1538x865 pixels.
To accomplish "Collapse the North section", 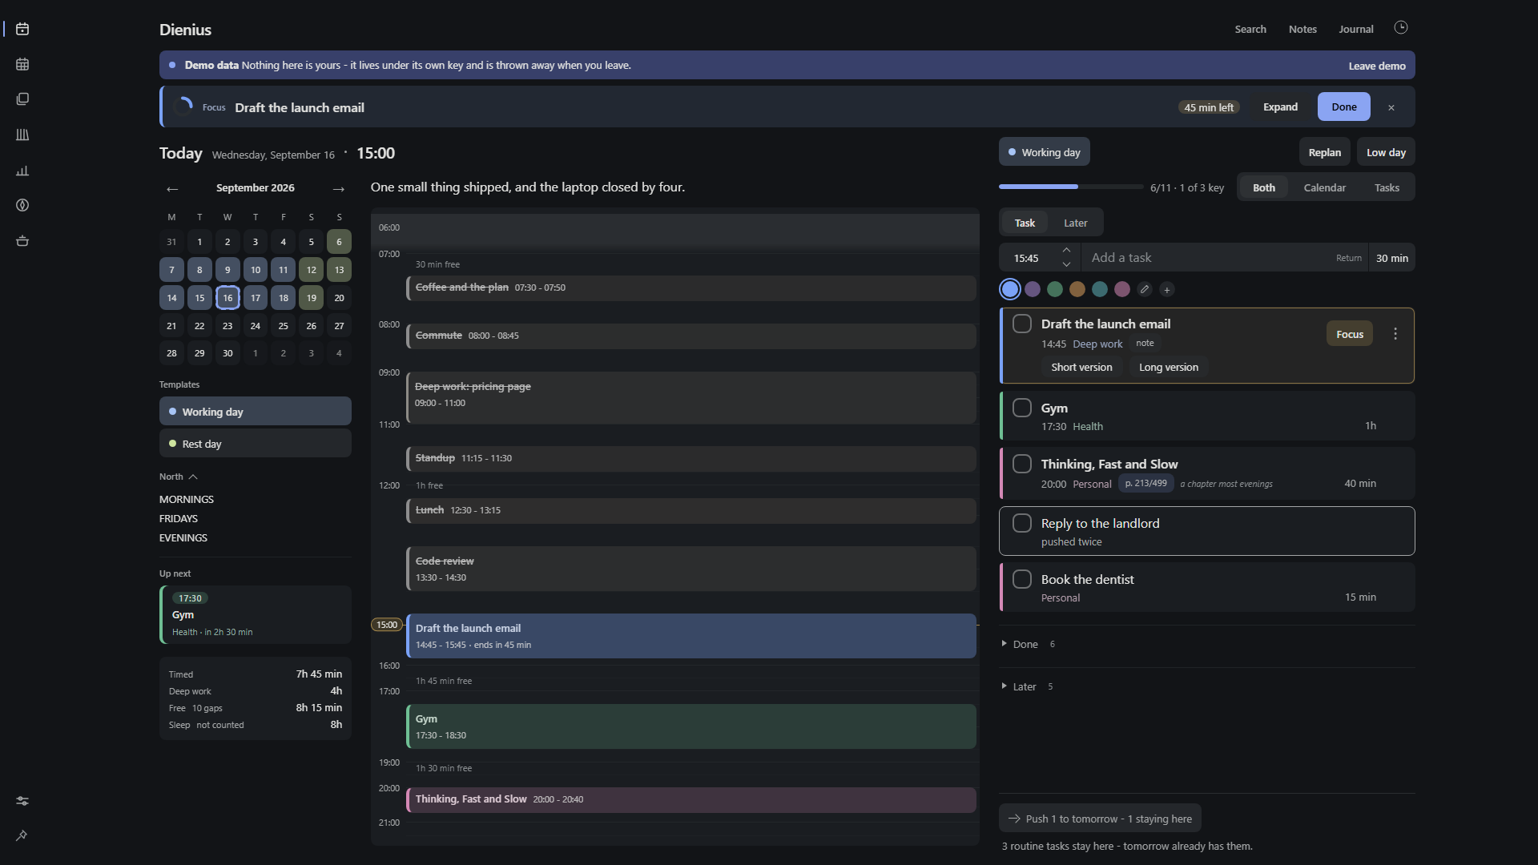I will point(179,477).
